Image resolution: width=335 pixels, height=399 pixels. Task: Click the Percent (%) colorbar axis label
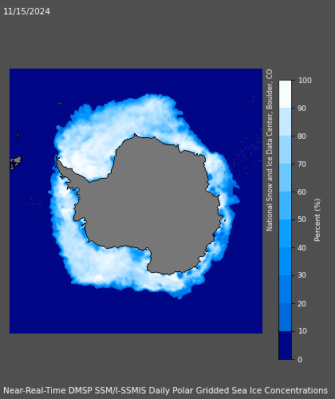[x=317, y=220]
